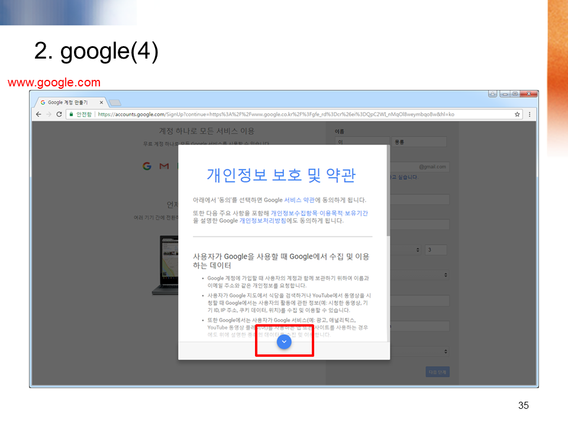Click the Gmail M logo icon
The image size is (568, 426).
coord(164,166)
